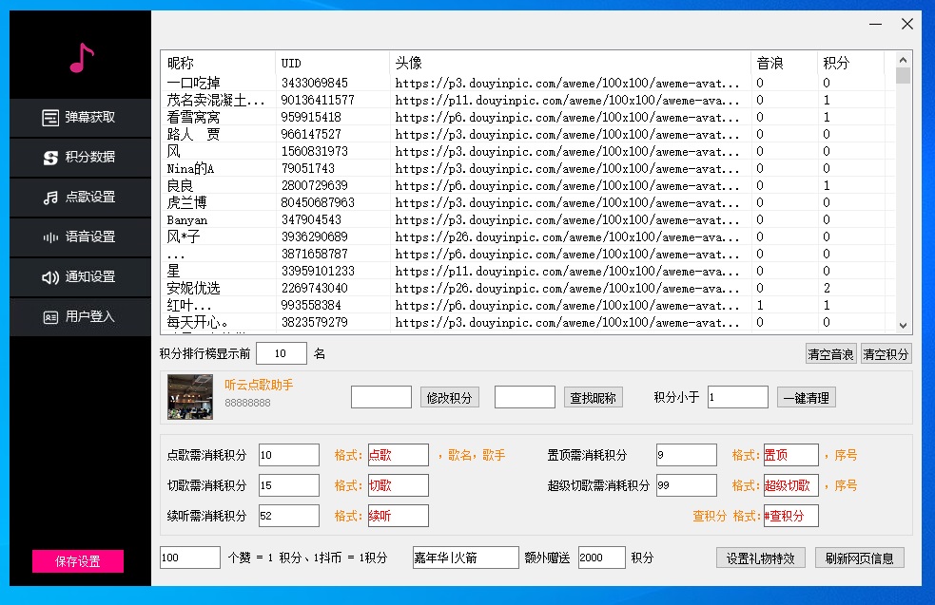
Task: Open the 点歌设置 sidebar section
Action: [80, 198]
